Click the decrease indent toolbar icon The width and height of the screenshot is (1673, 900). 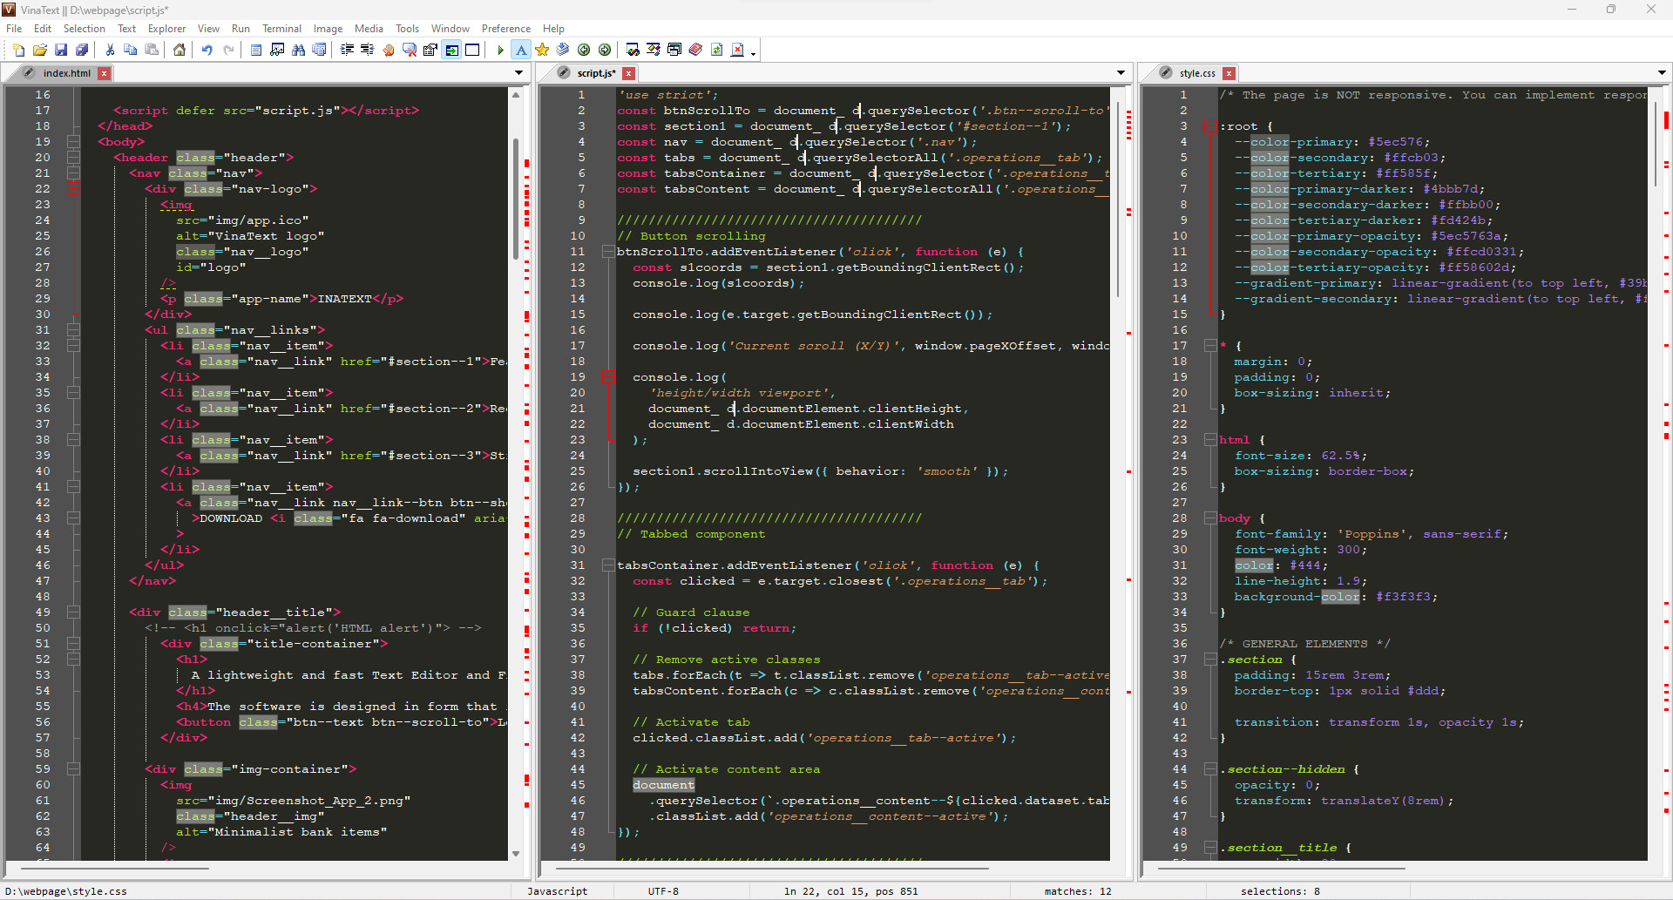[368, 50]
